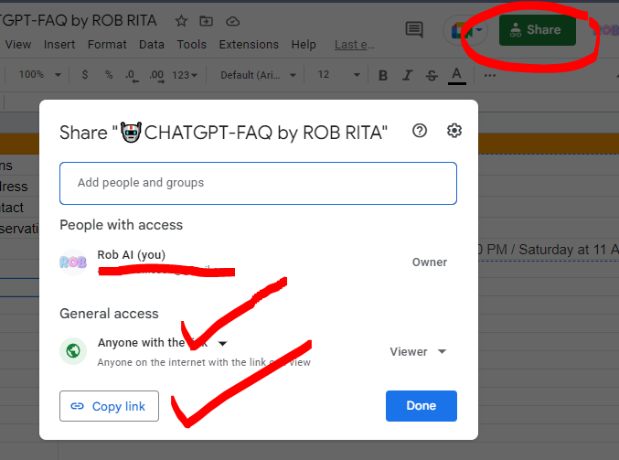Open the View menu
619x460 pixels.
(18, 45)
